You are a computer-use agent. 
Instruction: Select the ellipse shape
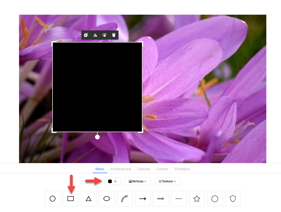107,199
